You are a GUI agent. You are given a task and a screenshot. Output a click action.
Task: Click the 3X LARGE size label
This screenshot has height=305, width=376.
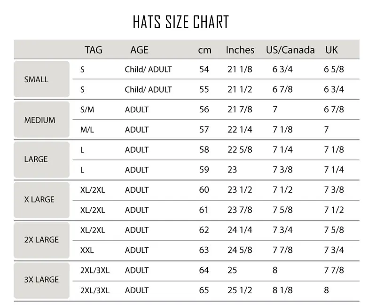pyautogui.click(x=41, y=280)
